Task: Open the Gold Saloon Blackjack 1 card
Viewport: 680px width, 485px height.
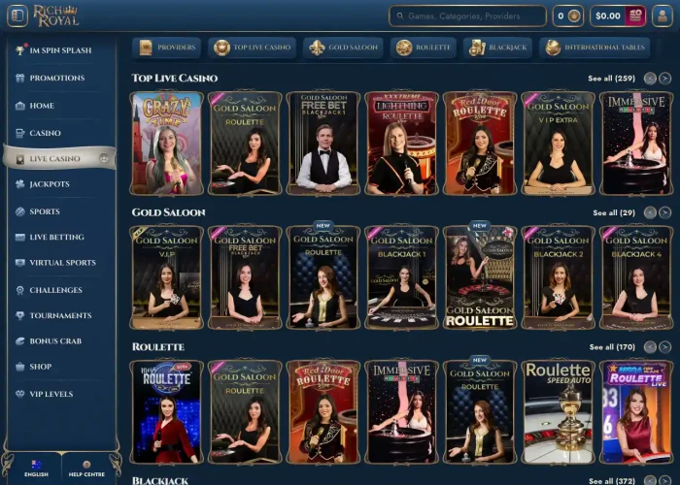Action: [x=401, y=277]
